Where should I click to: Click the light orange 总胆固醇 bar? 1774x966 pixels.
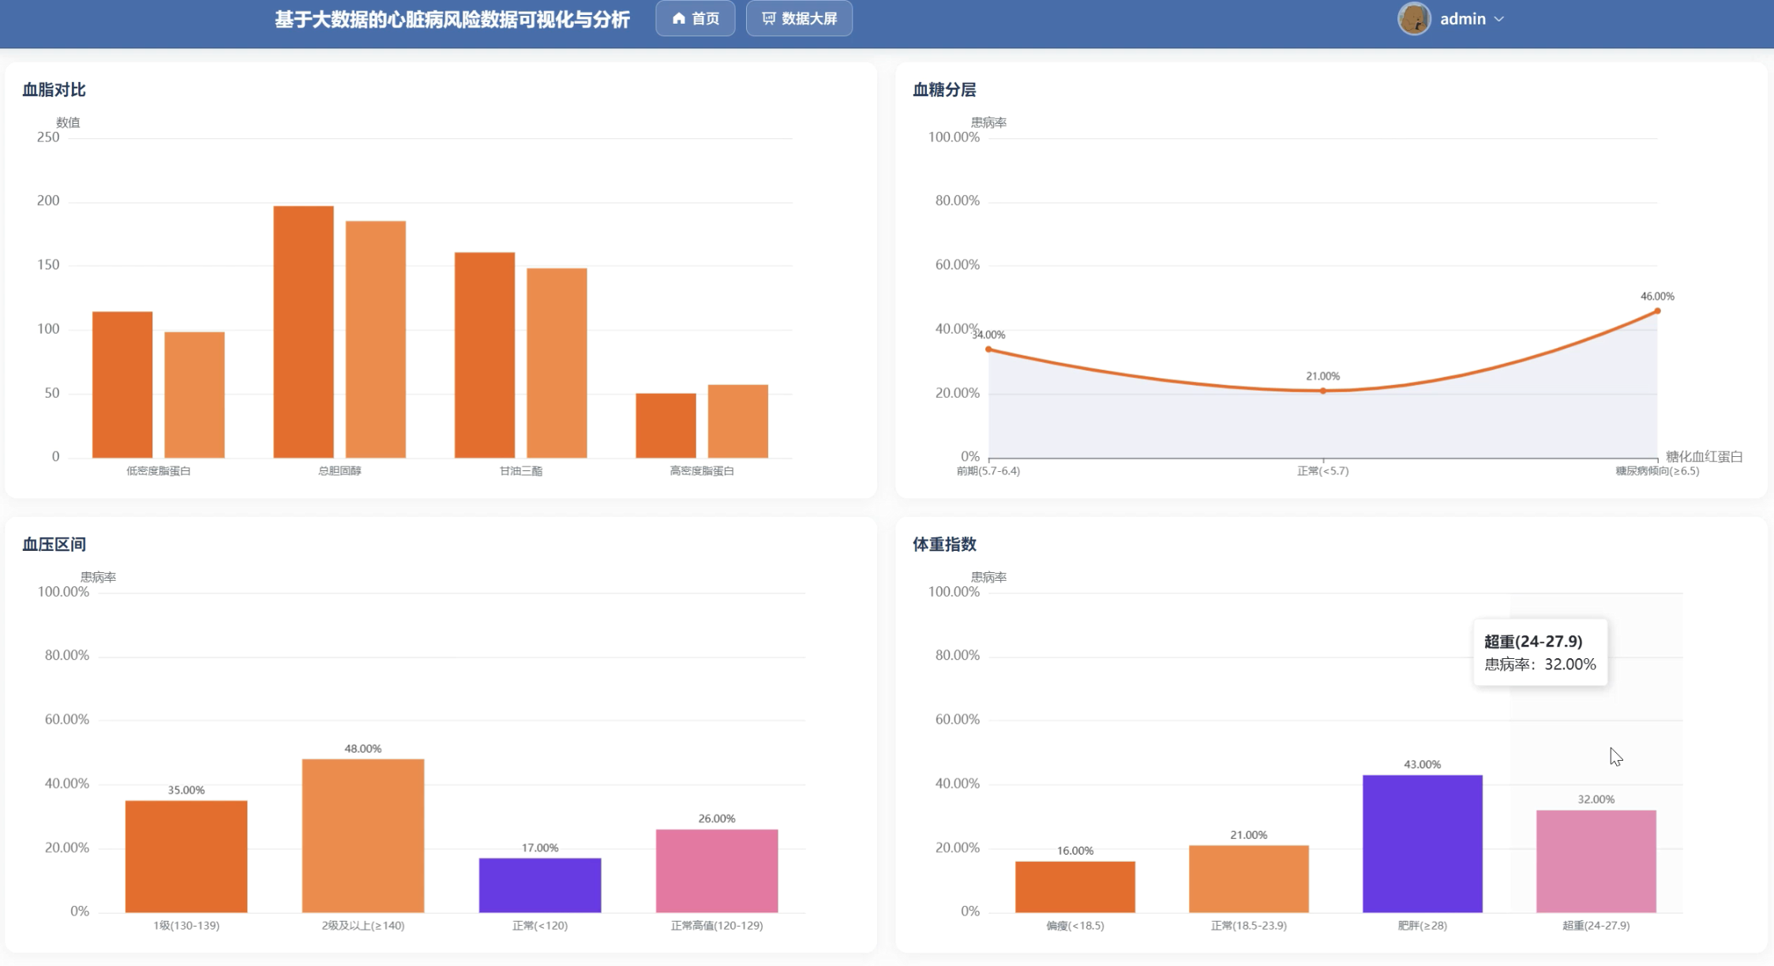376,339
